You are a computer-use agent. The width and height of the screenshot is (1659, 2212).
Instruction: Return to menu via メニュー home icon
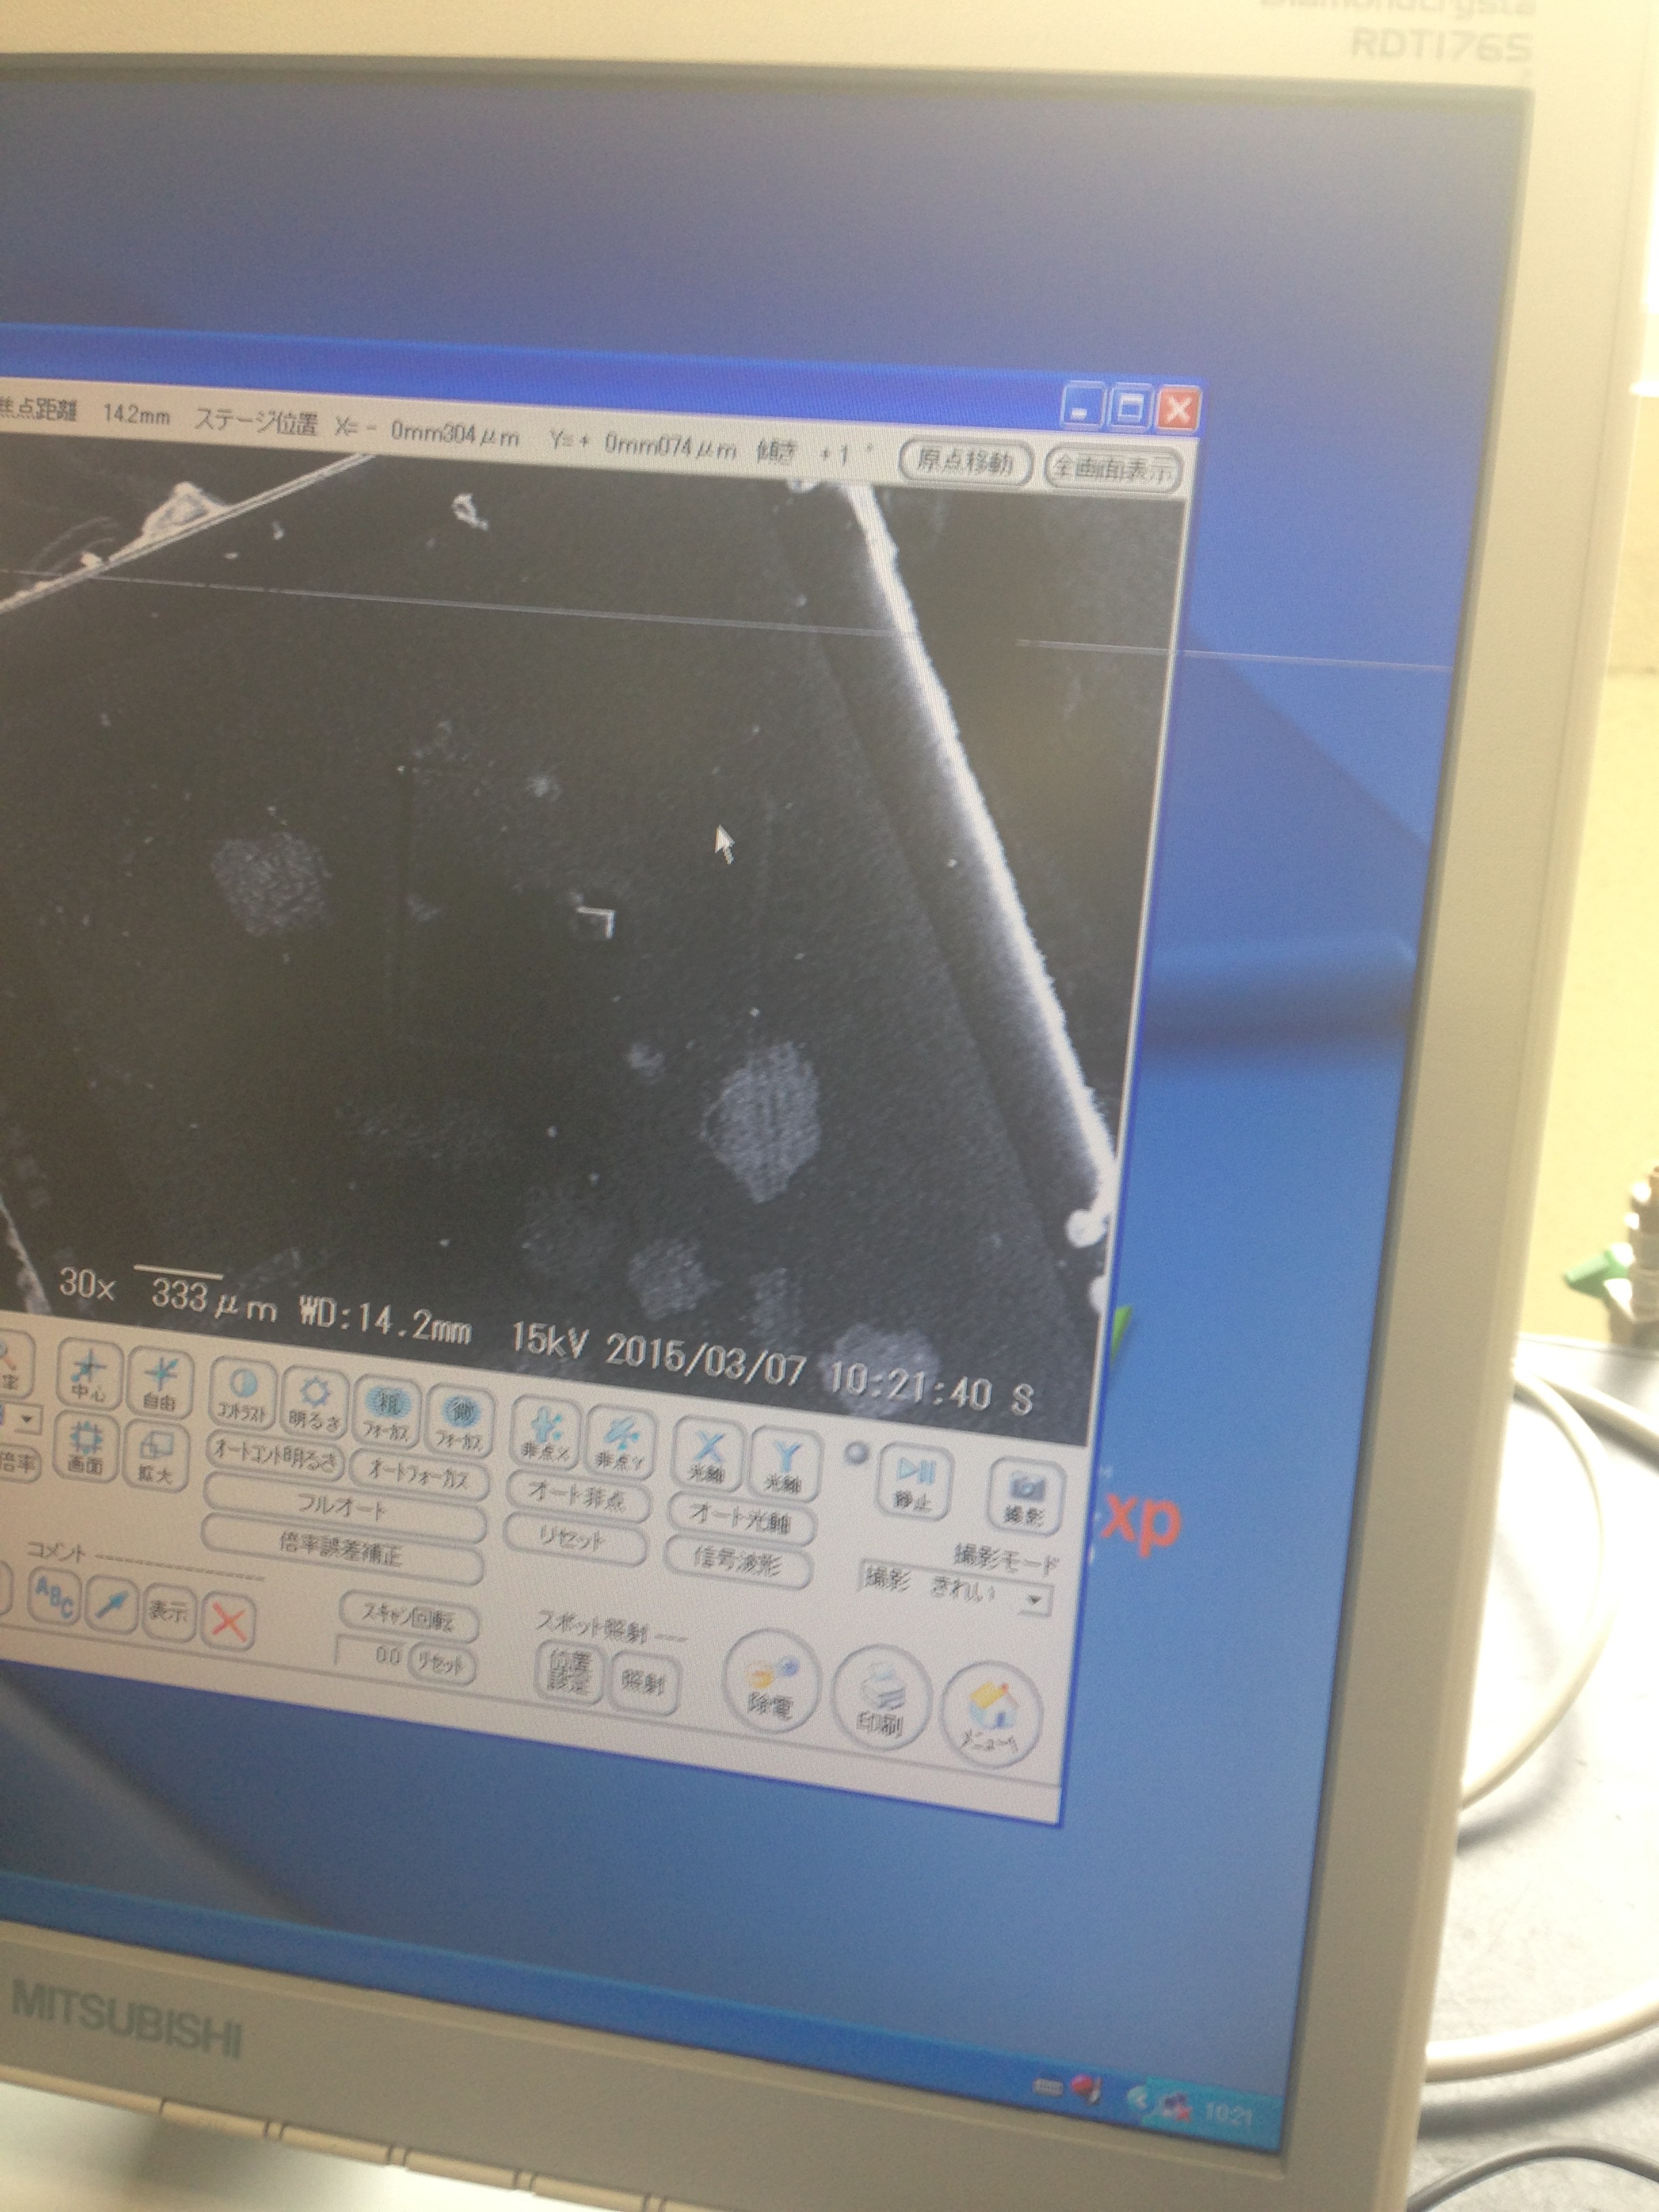tap(991, 1715)
